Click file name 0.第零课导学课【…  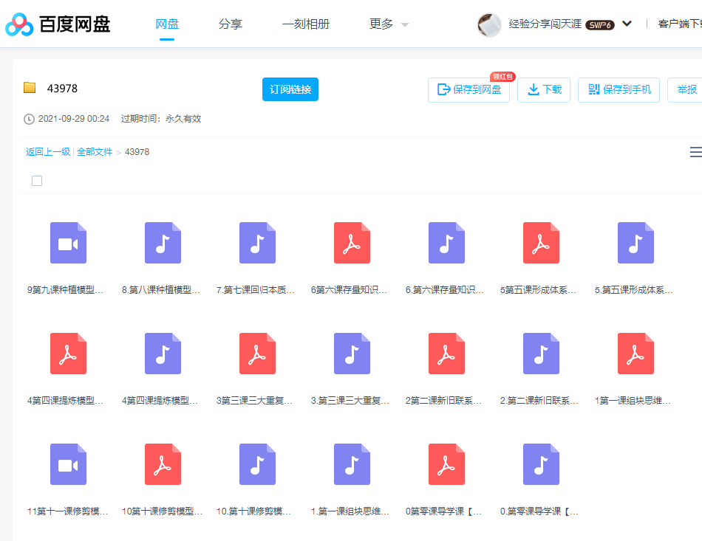click(539, 511)
